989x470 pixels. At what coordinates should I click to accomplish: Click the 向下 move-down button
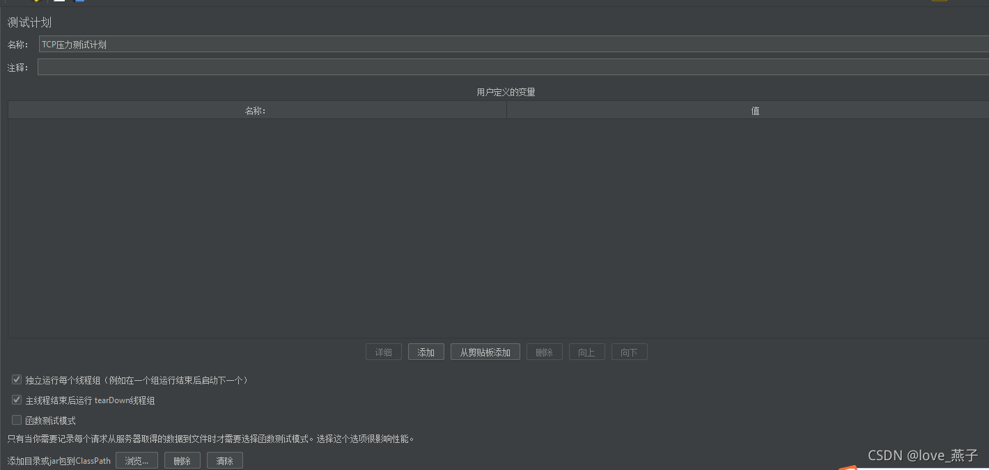click(630, 352)
